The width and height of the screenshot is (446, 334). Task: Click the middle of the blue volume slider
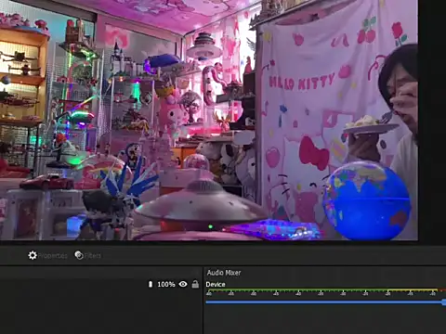325,302
